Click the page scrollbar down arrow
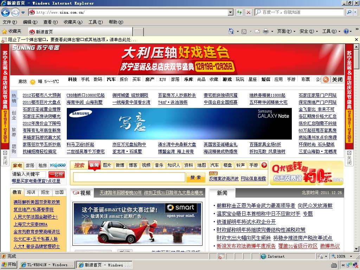Image resolution: width=360 pixels, height=270 pixels. (356, 249)
